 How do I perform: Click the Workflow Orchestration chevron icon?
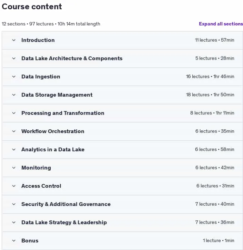coord(14,131)
